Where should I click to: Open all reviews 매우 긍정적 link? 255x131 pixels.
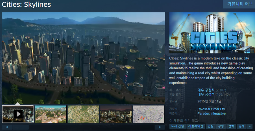coord(206,94)
